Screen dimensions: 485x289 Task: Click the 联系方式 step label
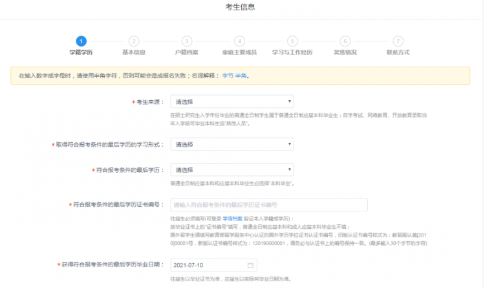[x=398, y=52]
